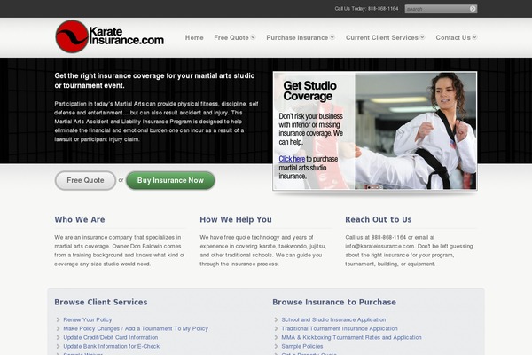Open Update Credit/Debit Card Information link
The height and width of the screenshot is (355, 532).
(111, 337)
